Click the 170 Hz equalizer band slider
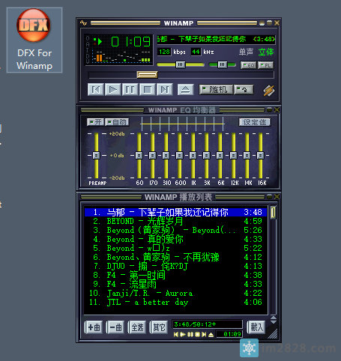Viewport: 341px width, 361px height. 153,155
